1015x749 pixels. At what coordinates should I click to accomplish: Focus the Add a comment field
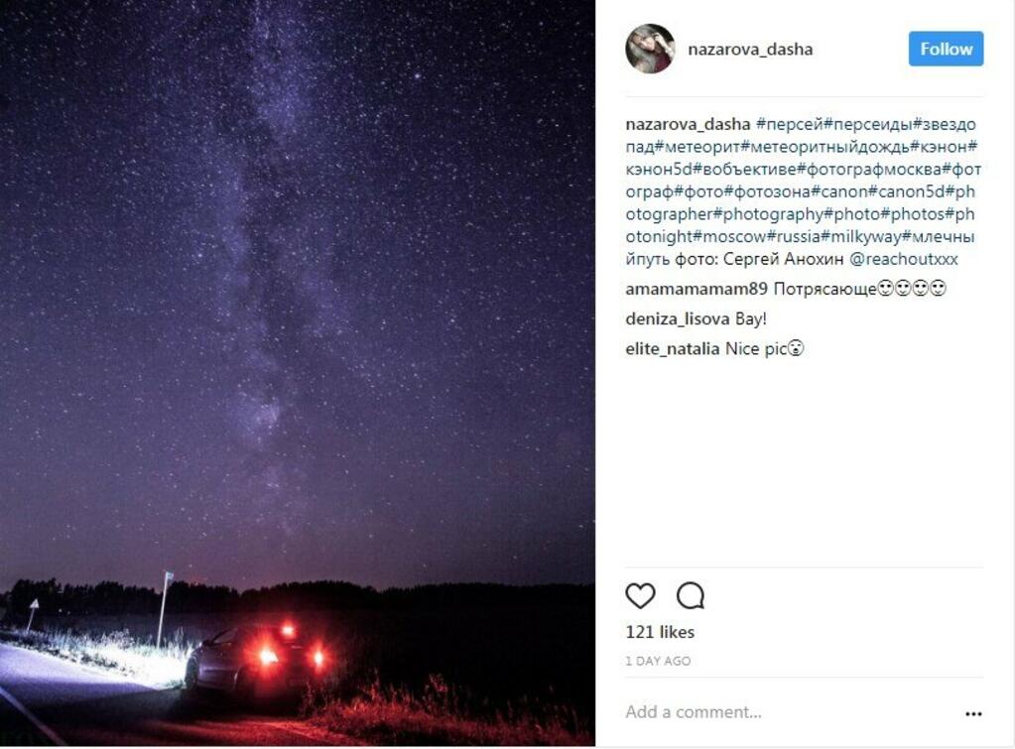790,712
